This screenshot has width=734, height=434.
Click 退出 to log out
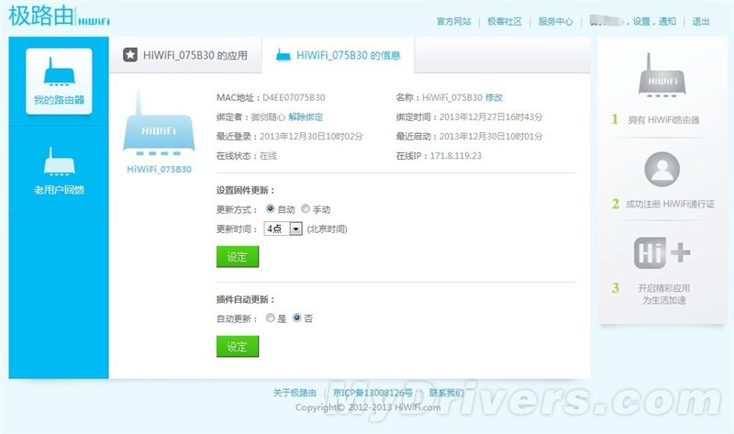tap(701, 21)
